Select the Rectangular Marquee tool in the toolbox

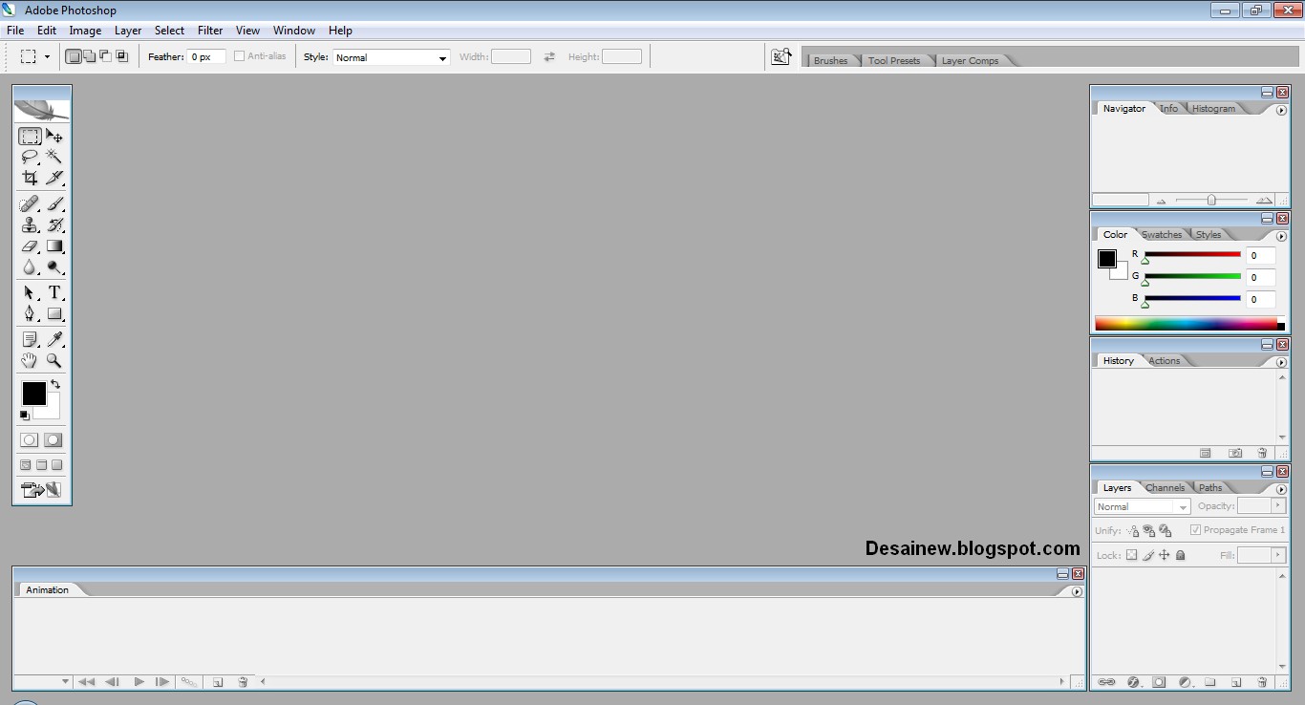31,137
